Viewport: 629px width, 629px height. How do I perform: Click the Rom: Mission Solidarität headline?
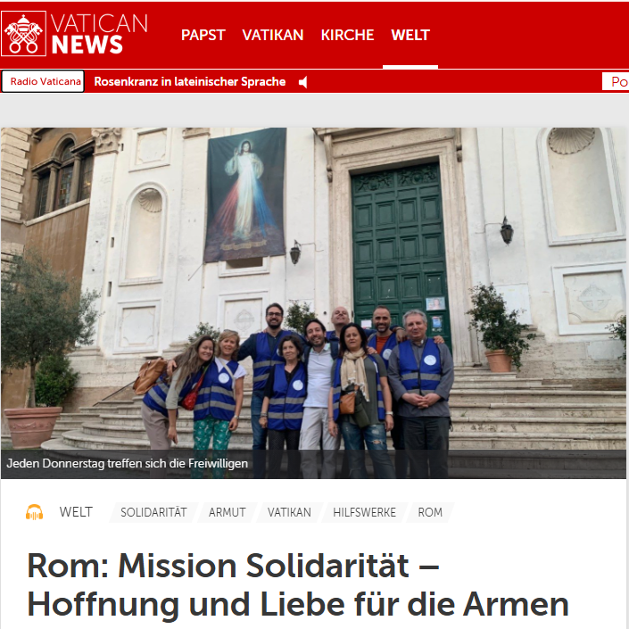point(298,585)
